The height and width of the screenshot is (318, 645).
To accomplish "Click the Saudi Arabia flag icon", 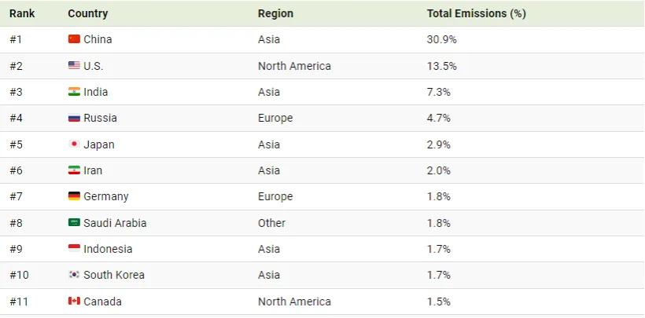I will coord(74,223).
